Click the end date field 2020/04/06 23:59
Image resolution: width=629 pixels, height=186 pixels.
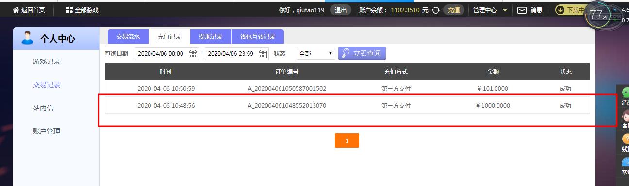click(x=237, y=54)
